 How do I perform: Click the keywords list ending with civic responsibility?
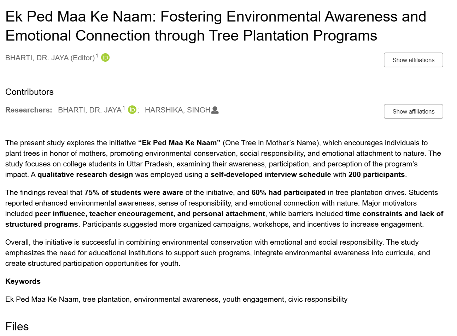pos(176,299)
